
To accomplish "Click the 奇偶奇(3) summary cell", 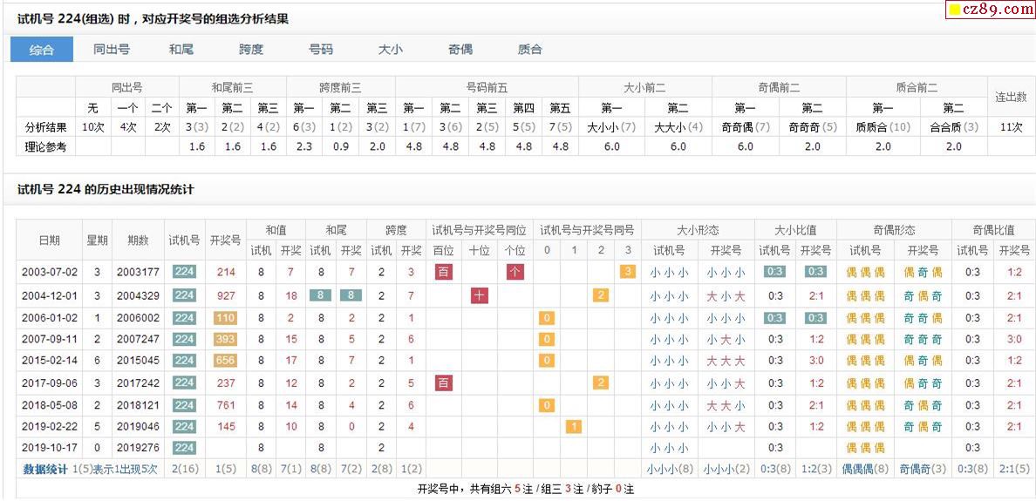I will pyautogui.click(x=923, y=470).
